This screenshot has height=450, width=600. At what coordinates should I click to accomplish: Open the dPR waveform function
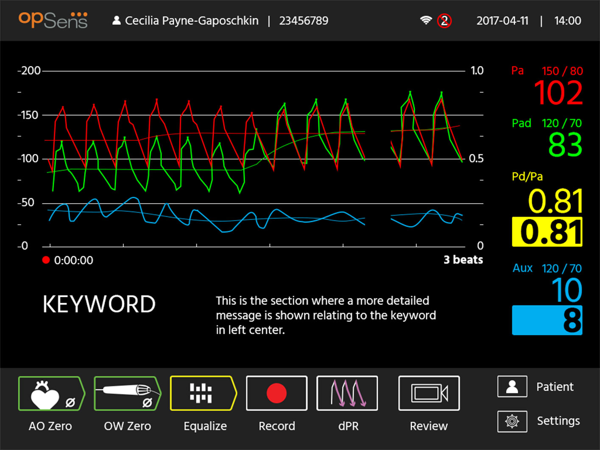[x=347, y=393]
